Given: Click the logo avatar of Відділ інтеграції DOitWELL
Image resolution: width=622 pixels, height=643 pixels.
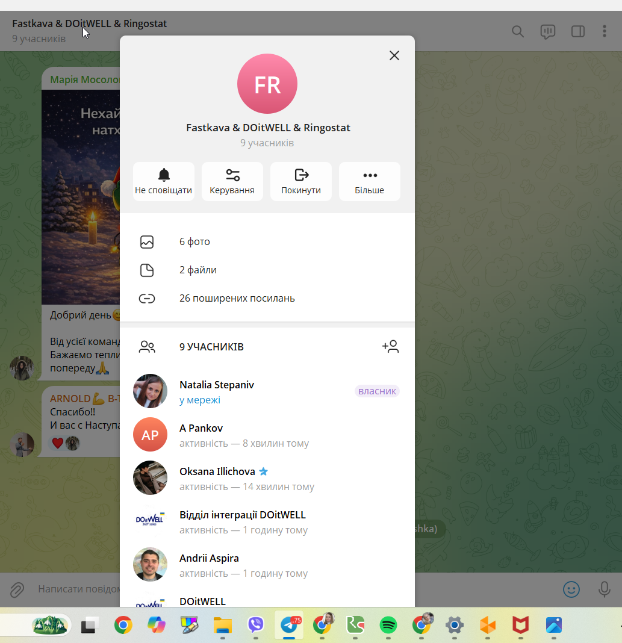Looking at the screenshot, I should [150, 521].
